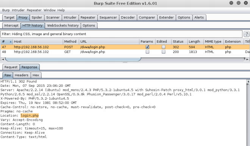
Task: Click the right arrow of the table's horizontal scrollbar
Action: point(247,59)
